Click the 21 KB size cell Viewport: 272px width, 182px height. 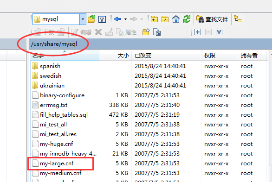coord(120,154)
